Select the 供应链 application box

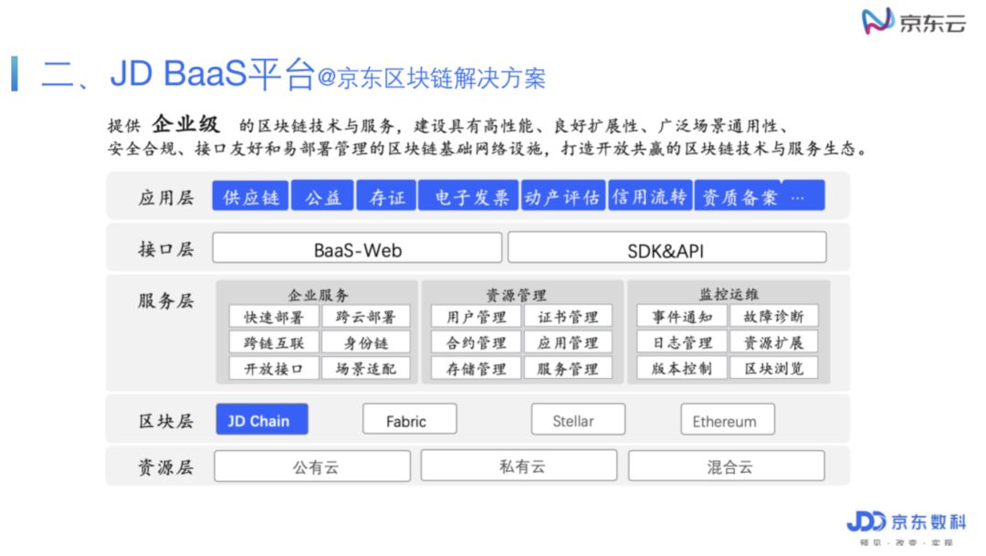tap(250, 196)
